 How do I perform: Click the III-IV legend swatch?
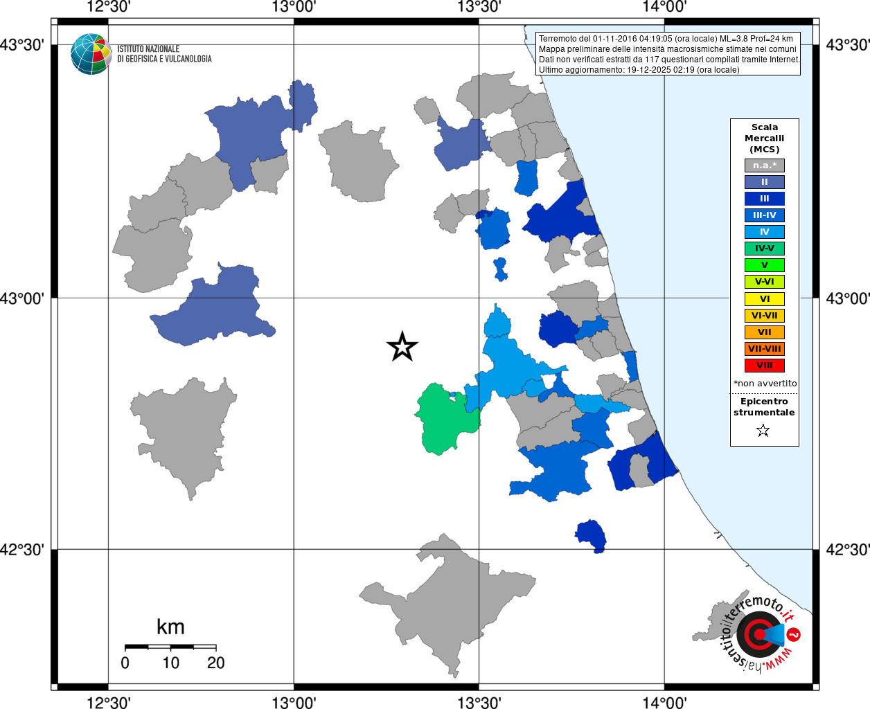coord(765,215)
